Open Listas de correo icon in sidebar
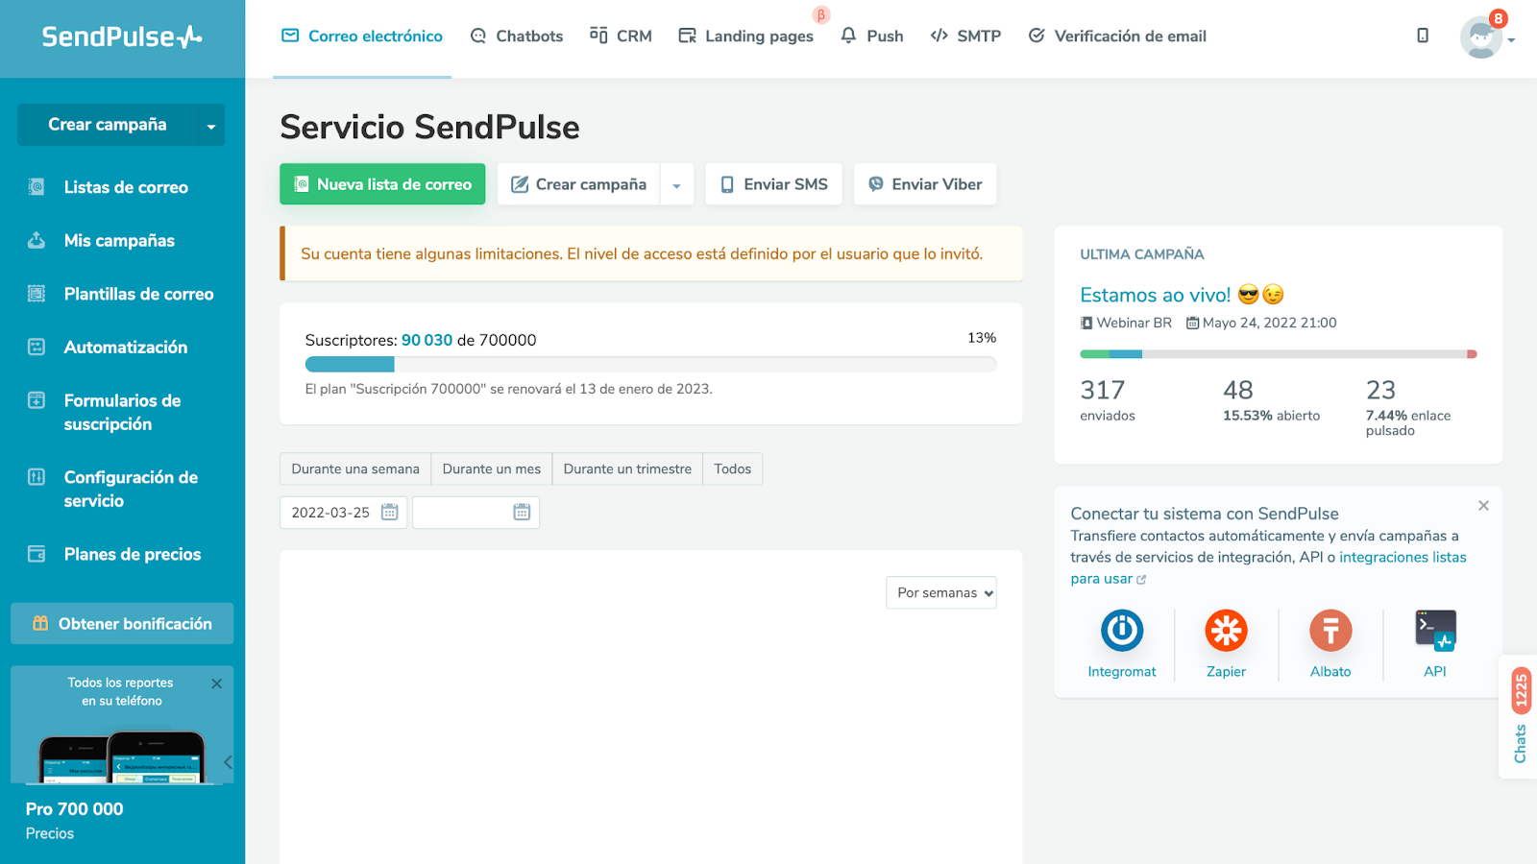Viewport: 1537px width, 864px height. [x=37, y=187]
